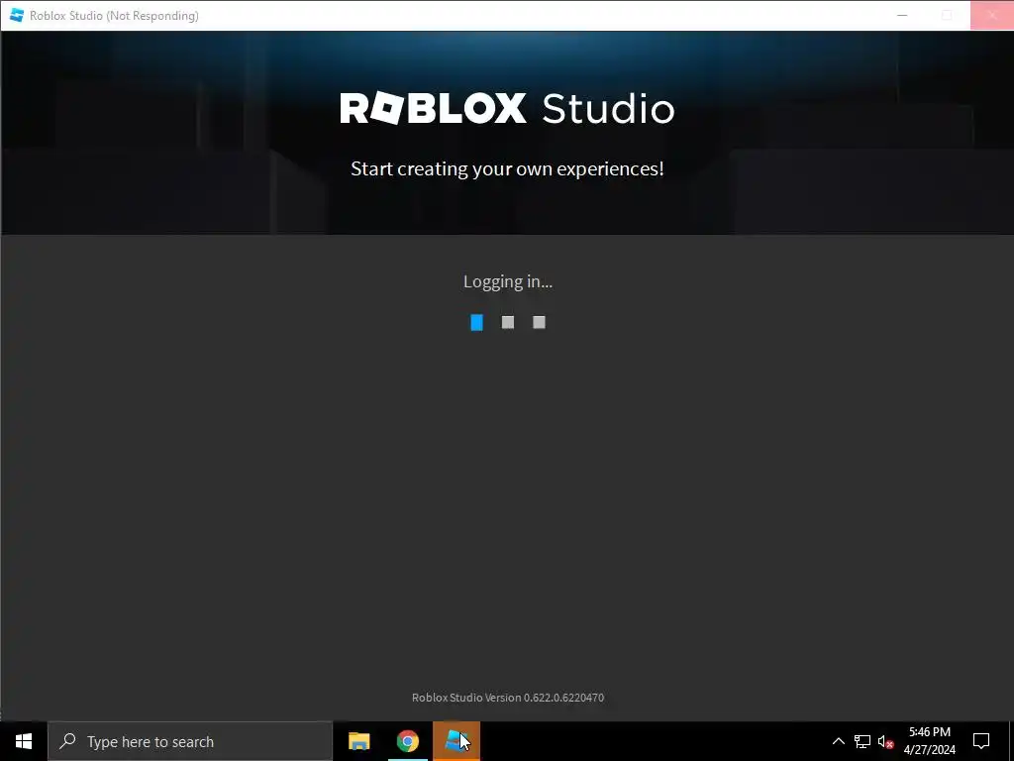The height and width of the screenshot is (761, 1014).
Task: Show hidden system tray icons
Action: 838,741
